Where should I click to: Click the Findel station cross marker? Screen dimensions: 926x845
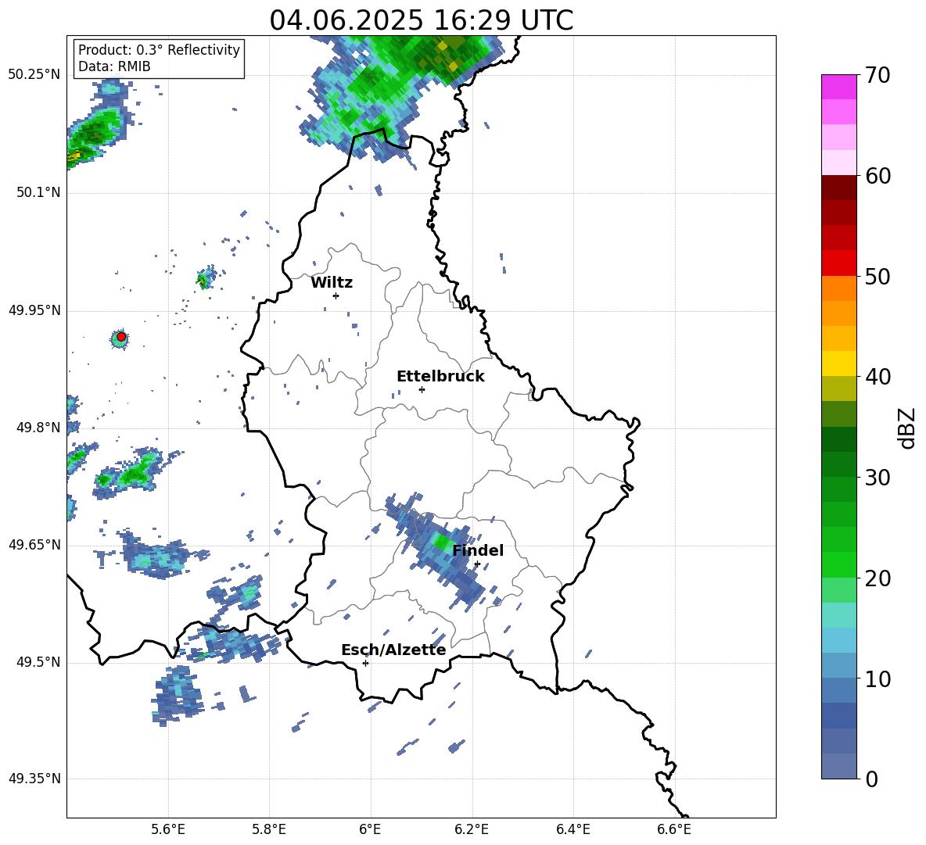(x=477, y=564)
